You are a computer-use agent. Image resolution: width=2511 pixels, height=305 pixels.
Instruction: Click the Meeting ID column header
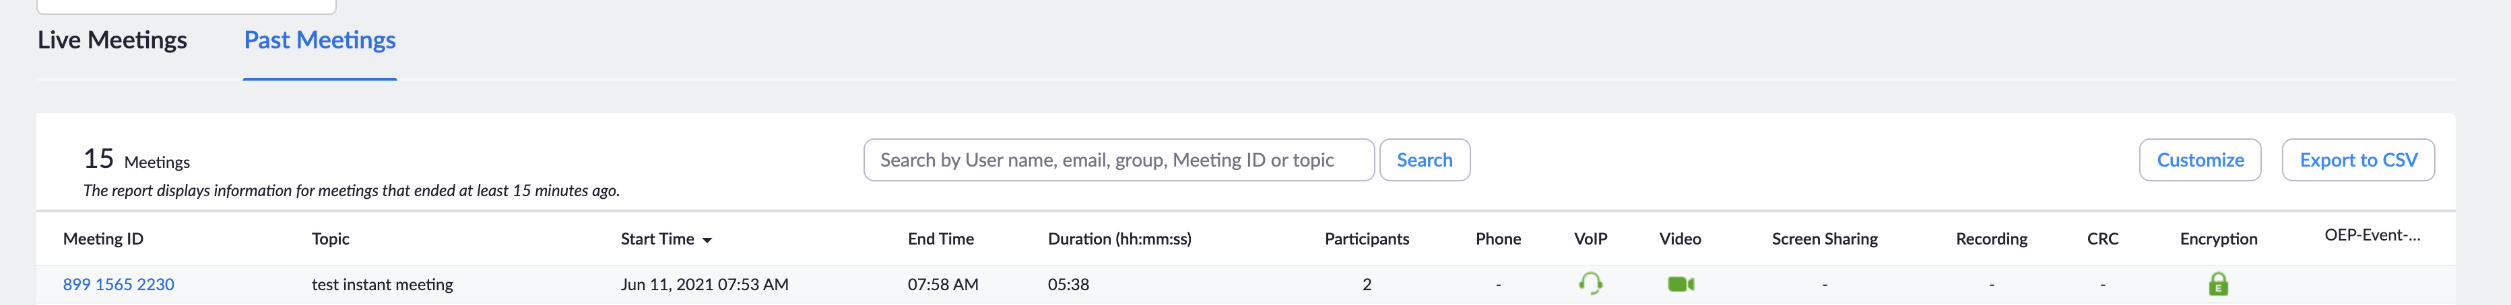click(103, 239)
